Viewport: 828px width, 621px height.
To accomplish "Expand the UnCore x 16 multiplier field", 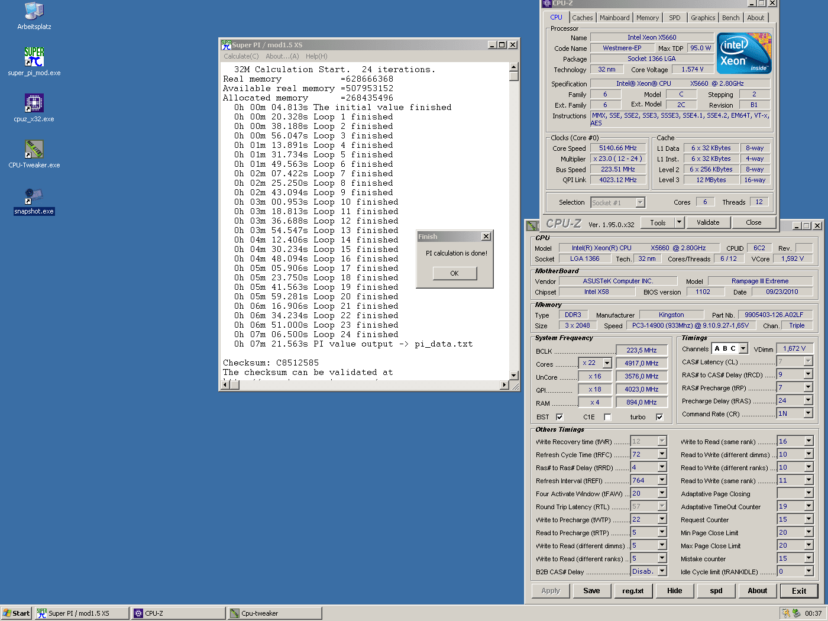I will point(595,376).
